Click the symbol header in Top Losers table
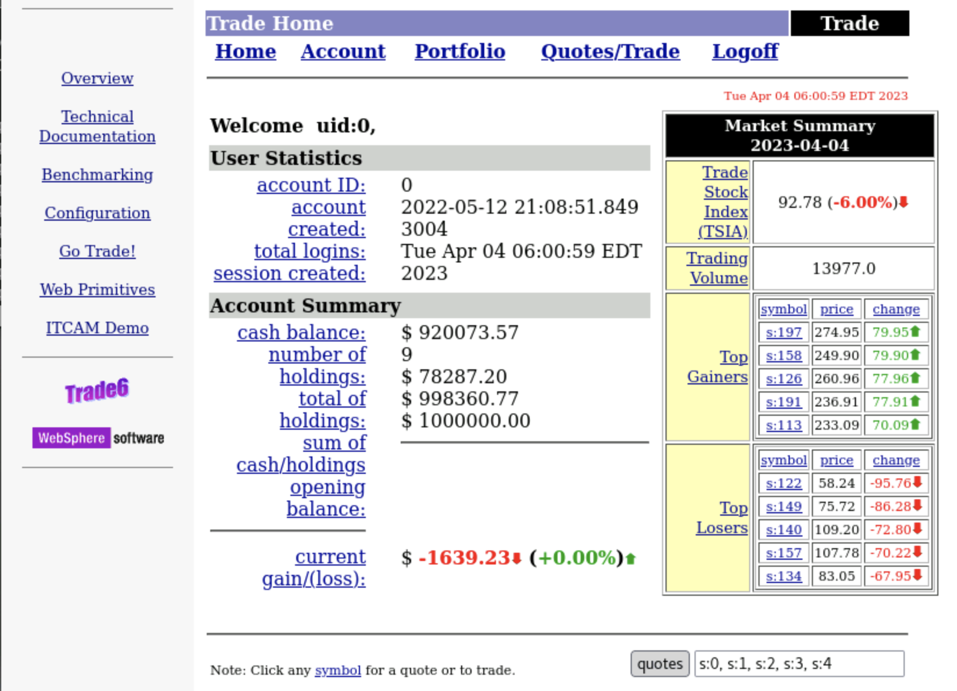Screen dimensions: 957x691 point(784,460)
